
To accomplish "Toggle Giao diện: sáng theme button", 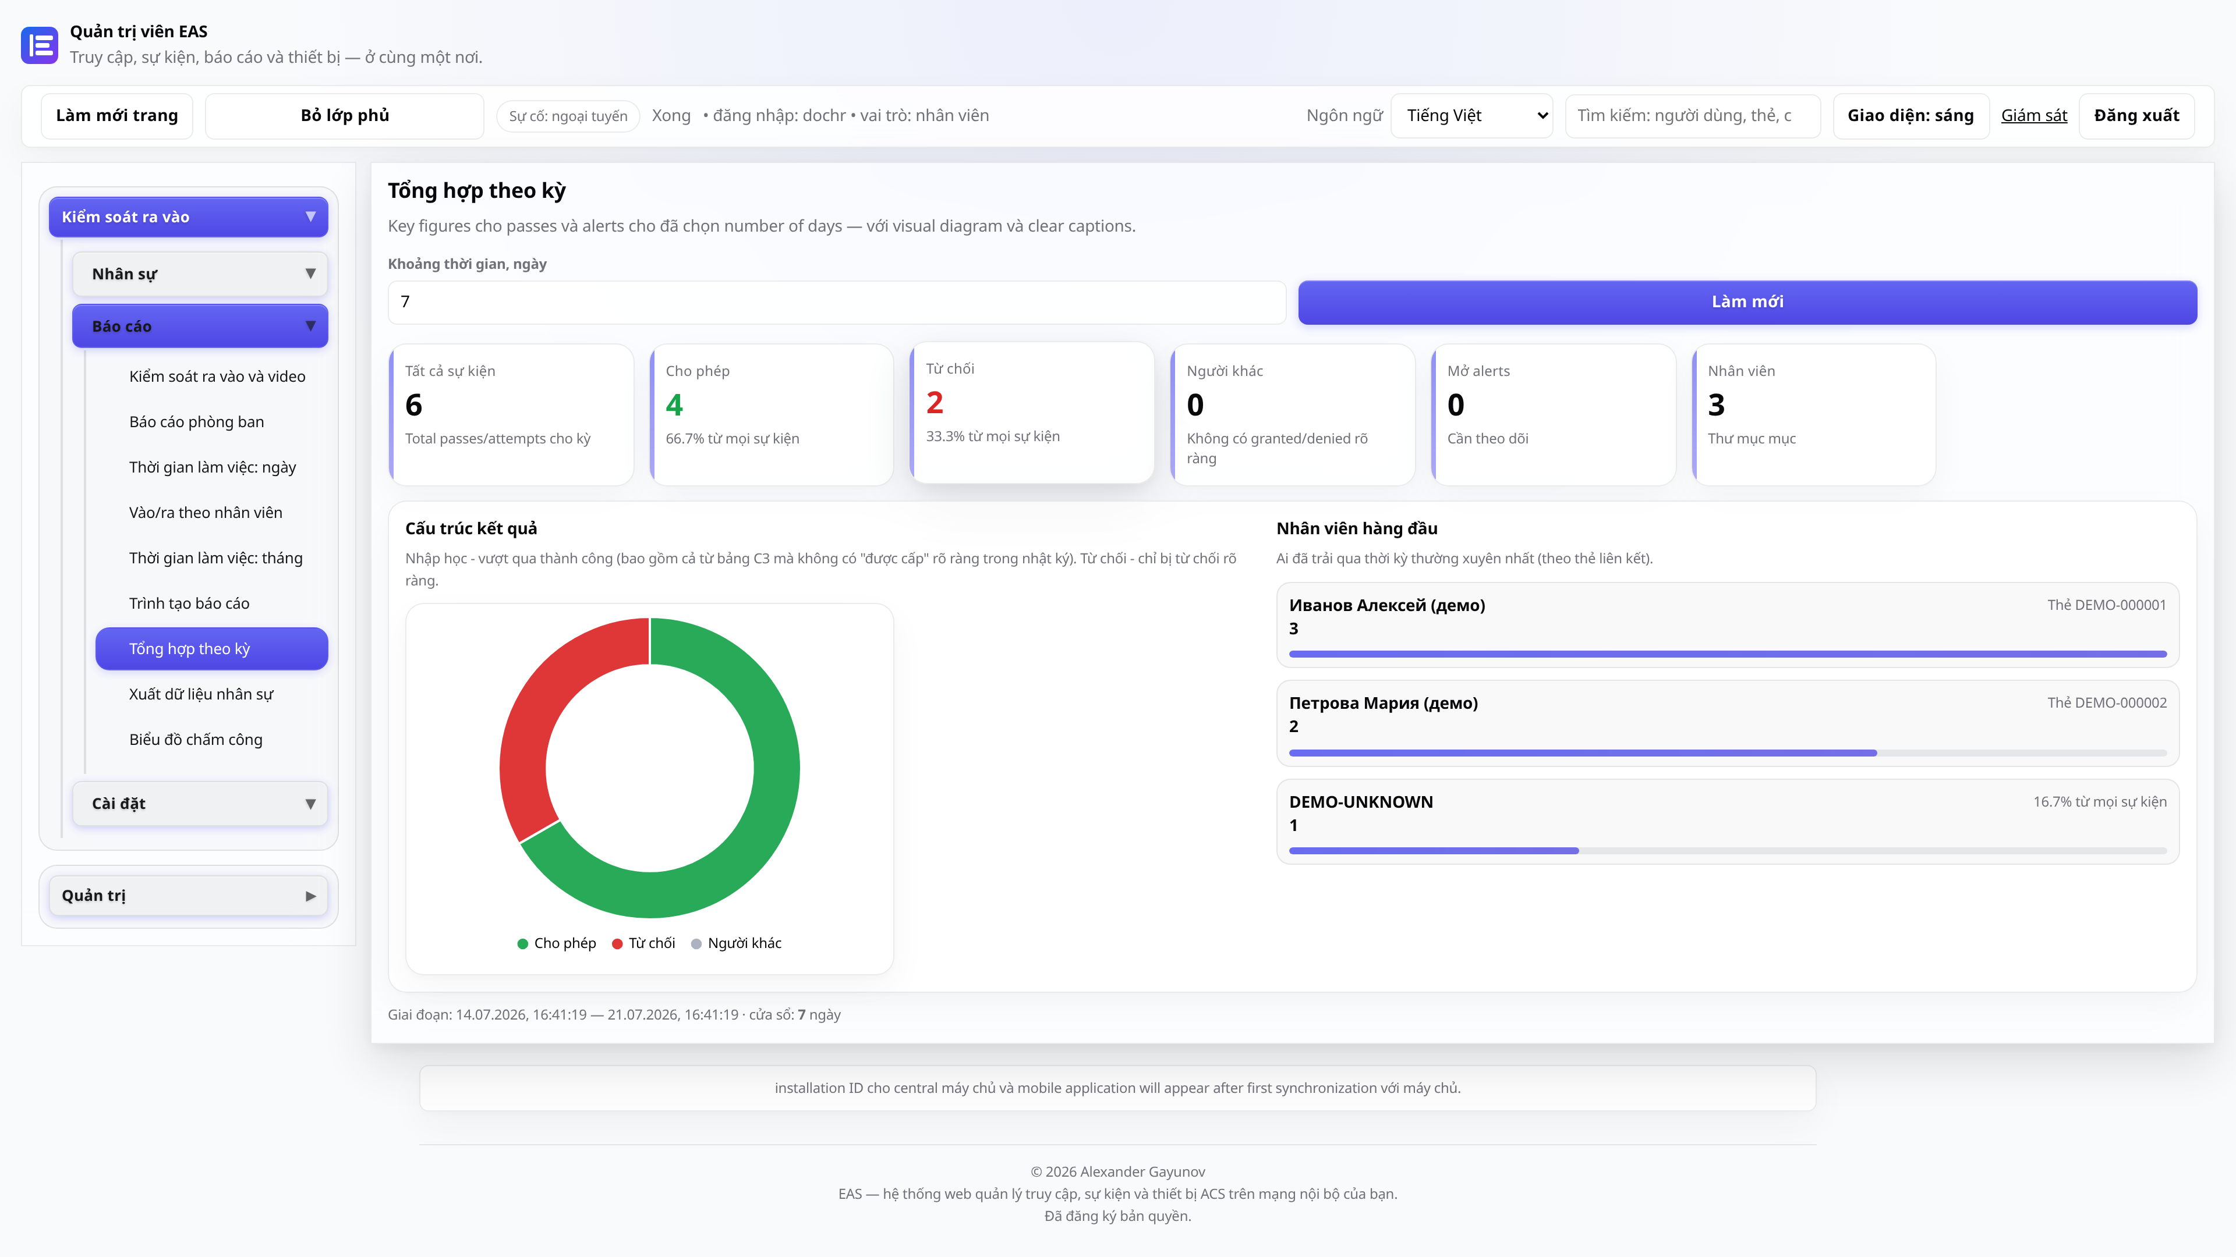I will pyautogui.click(x=1910, y=115).
